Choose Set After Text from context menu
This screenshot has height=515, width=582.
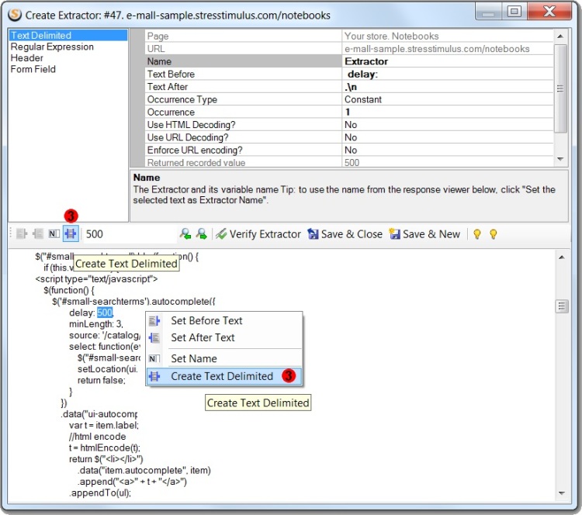pyautogui.click(x=224, y=337)
